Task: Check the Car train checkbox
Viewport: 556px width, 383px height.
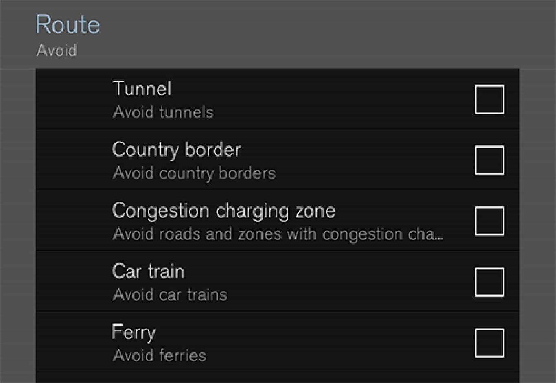Action: click(x=489, y=282)
